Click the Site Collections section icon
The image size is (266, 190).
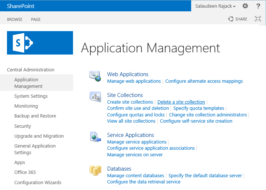click(x=95, y=97)
